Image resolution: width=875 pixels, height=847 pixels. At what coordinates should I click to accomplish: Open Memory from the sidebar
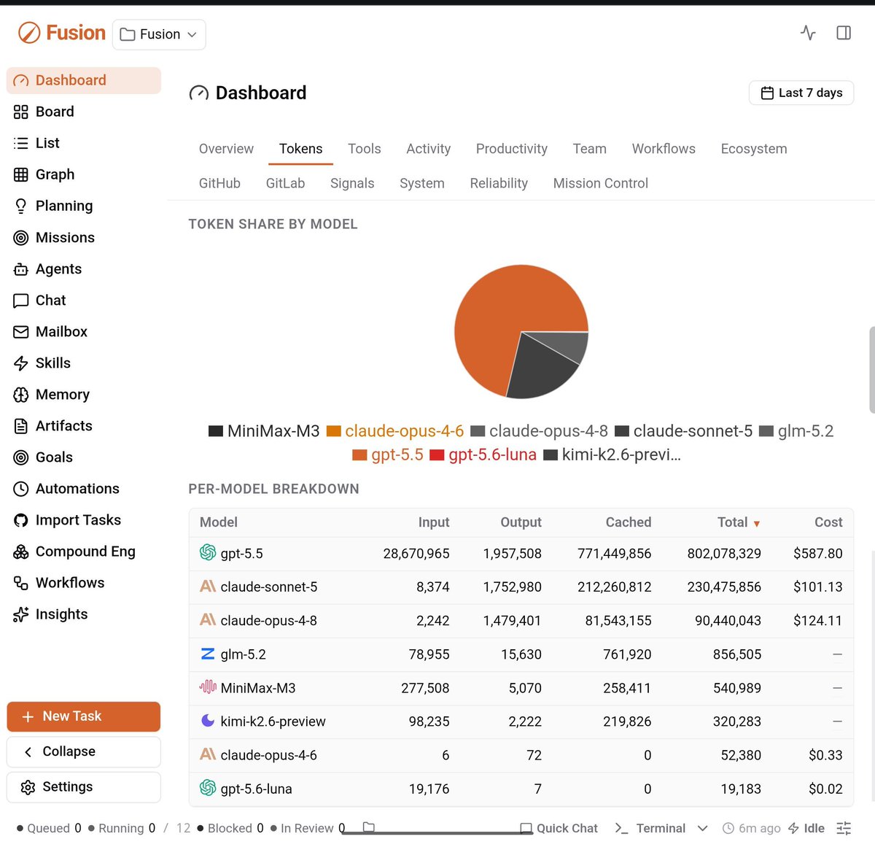(84, 394)
